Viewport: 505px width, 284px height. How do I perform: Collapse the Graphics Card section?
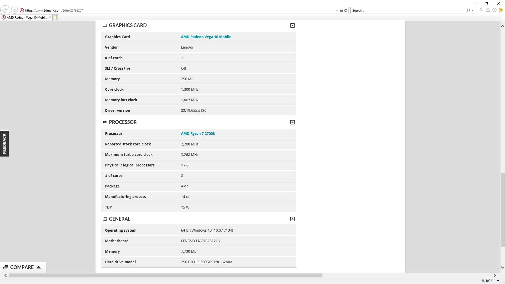pos(292,26)
